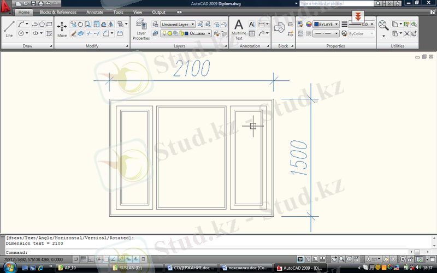
Task: Click the help question mark button
Action: pyautogui.click(x=432, y=12)
